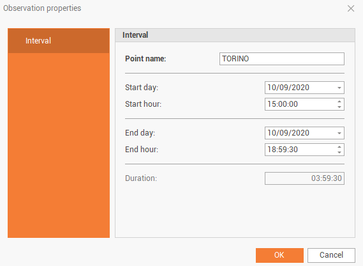Click the Duration label

141,178
